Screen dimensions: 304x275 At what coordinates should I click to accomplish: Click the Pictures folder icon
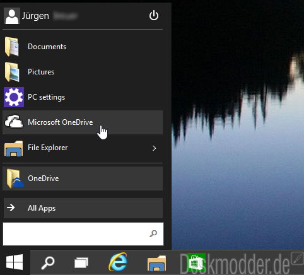click(12, 72)
